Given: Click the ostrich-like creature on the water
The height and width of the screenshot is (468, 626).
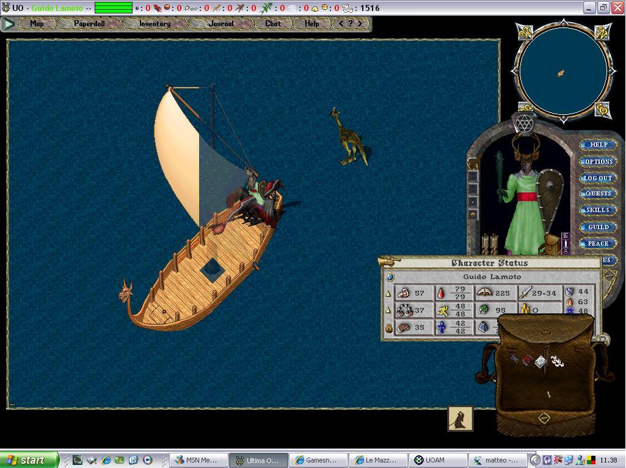Looking at the screenshot, I should point(349,136).
